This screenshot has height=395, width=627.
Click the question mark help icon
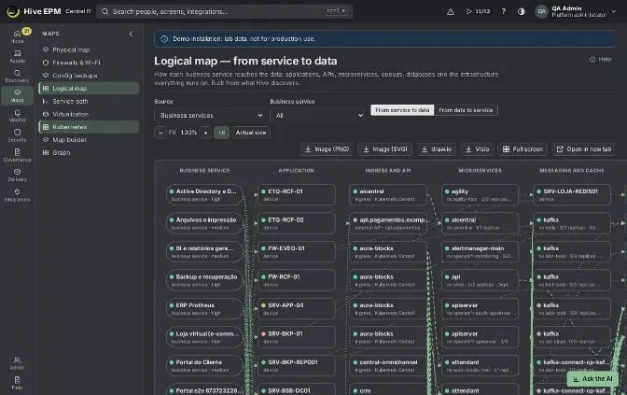504,11
